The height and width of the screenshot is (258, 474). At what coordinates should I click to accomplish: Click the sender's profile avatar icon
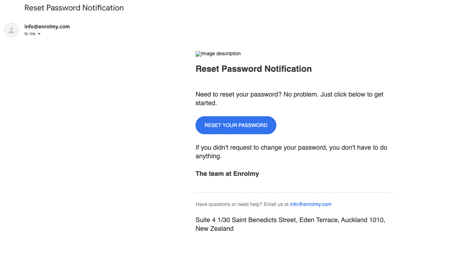pyautogui.click(x=11, y=30)
